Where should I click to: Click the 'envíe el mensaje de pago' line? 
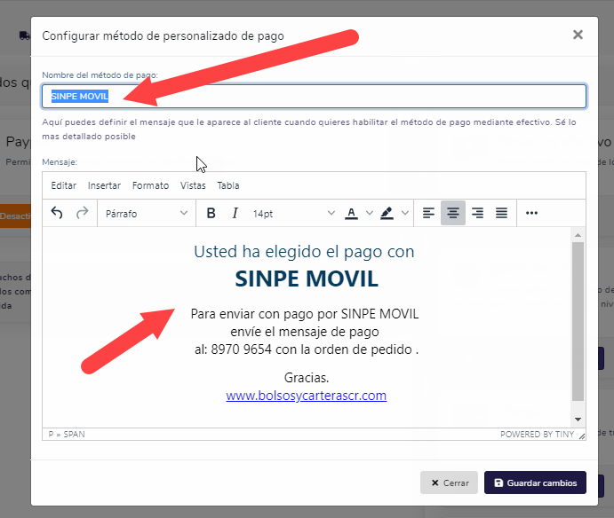[x=304, y=332]
